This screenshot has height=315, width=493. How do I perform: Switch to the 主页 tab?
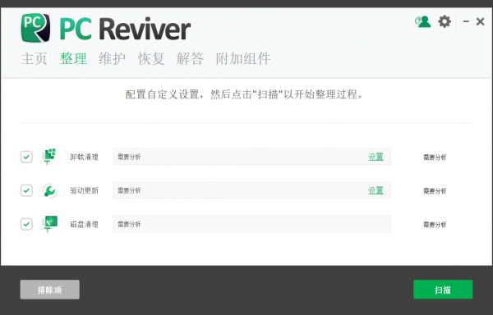coord(34,59)
